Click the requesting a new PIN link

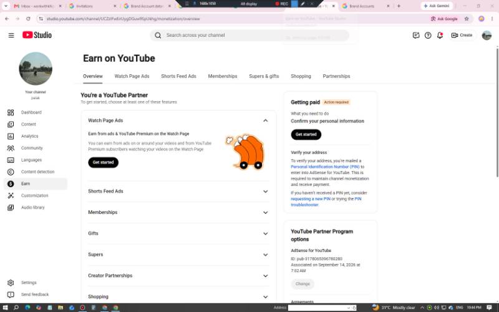tap(311, 199)
